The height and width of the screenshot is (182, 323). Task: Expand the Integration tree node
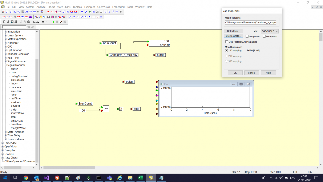point(5,32)
